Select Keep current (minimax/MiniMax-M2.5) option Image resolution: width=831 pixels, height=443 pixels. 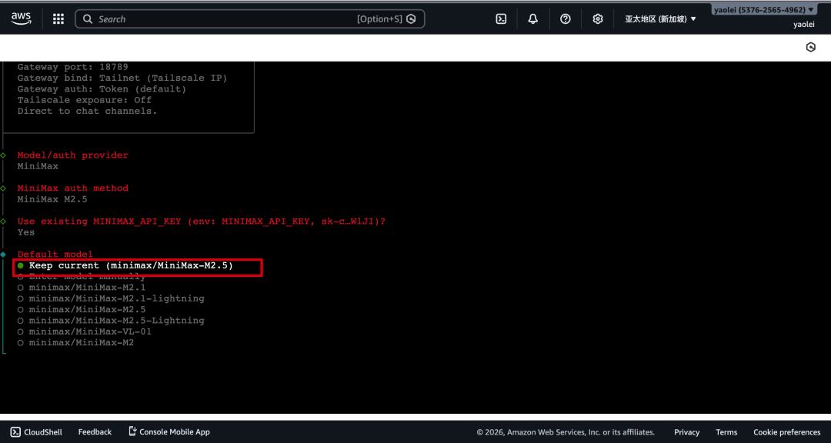(131, 265)
